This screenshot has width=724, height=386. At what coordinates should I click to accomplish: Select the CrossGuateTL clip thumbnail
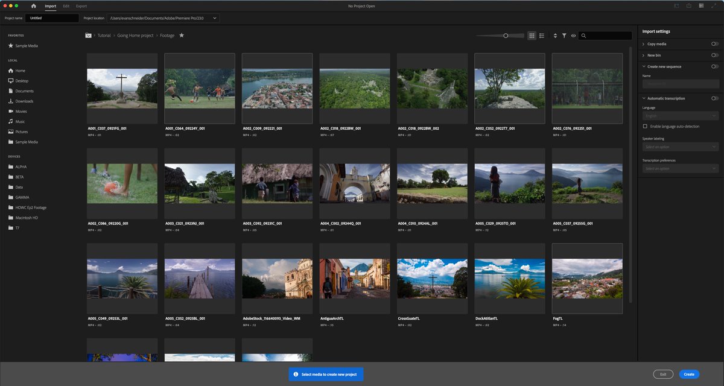(x=432, y=279)
